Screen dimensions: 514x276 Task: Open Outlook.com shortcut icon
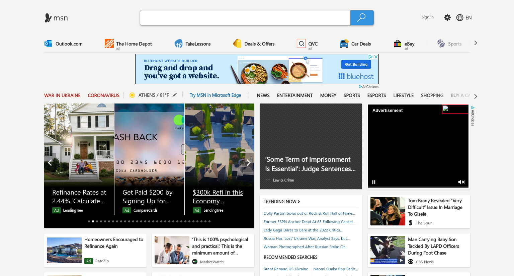pos(48,44)
